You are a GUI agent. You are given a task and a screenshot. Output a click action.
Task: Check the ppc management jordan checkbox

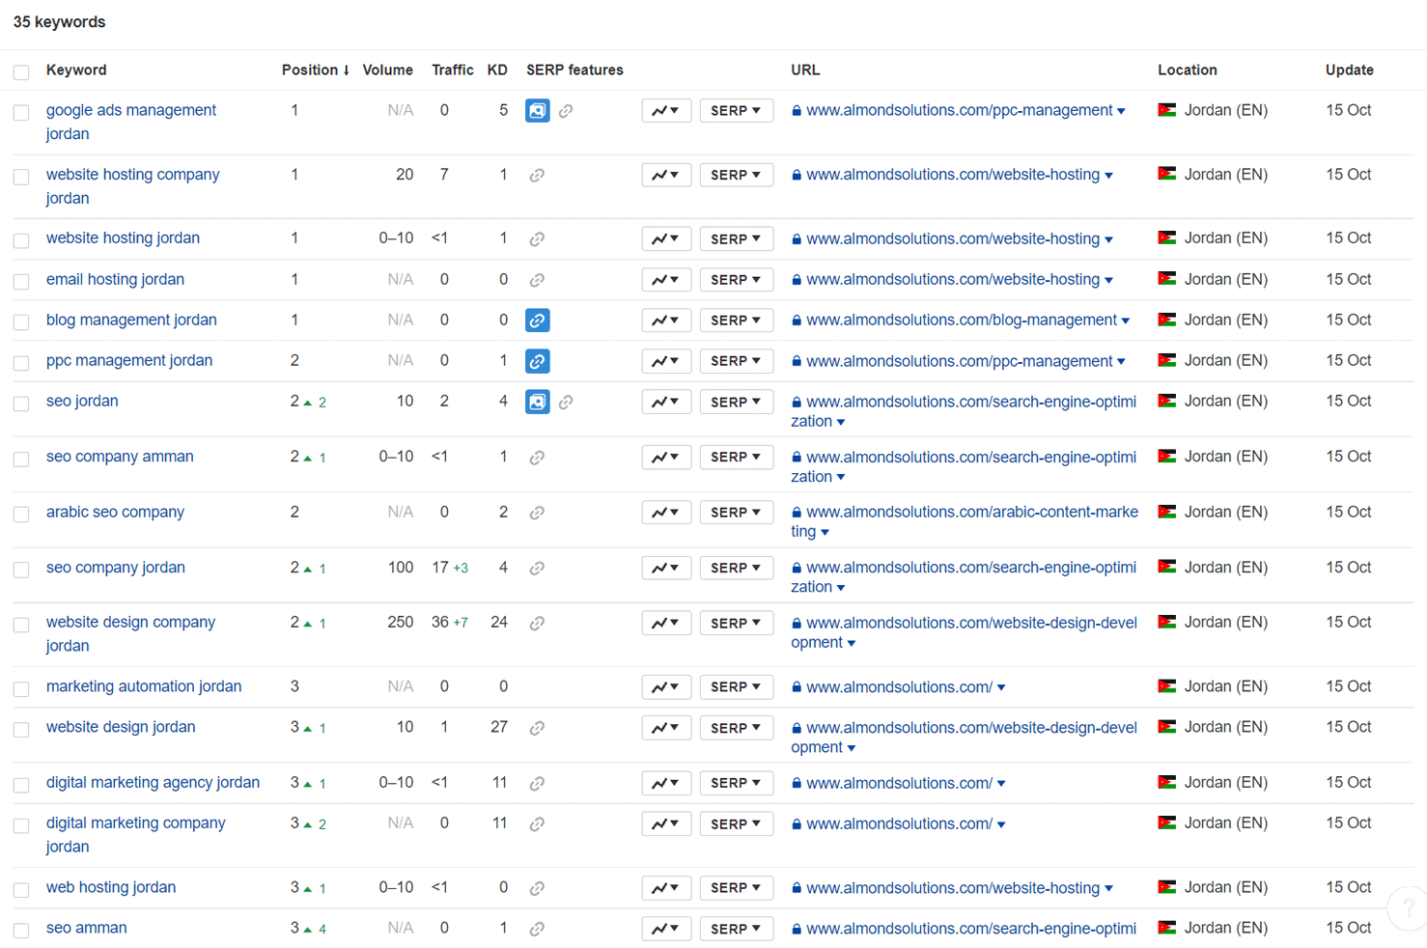[x=21, y=363]
